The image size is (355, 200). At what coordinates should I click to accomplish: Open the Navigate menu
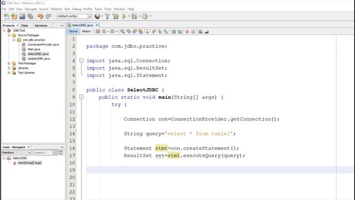click(x=31, y=9)
